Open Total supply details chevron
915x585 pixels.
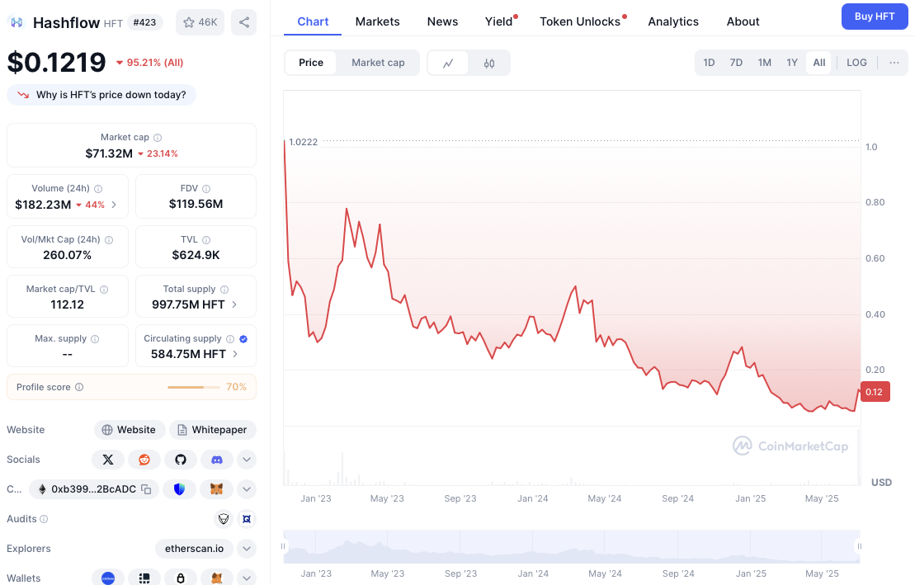tap(234, 304)
